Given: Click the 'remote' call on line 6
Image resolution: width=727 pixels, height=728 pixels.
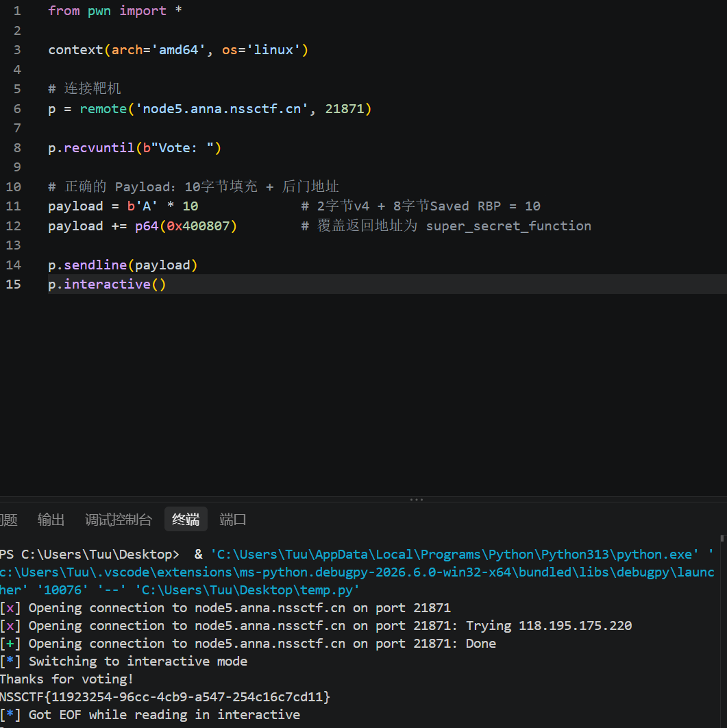Looking at the screenshot, I should (x=103, y=108).
